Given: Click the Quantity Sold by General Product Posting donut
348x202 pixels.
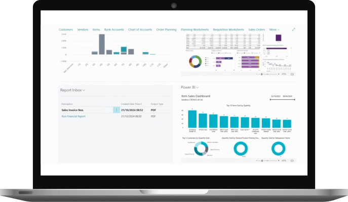Looking at the screenshot, I should (x=241, y=148).
